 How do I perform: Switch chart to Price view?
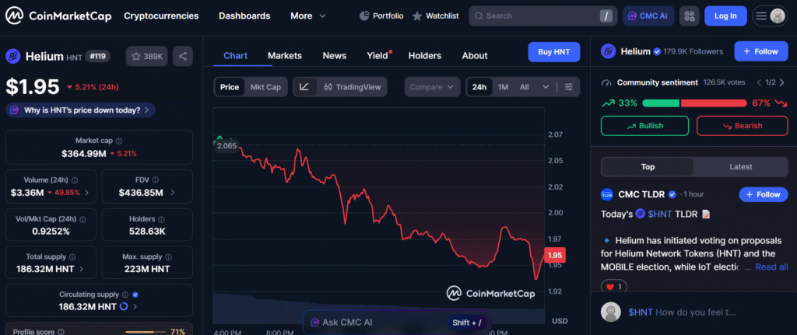coord(230,87)
